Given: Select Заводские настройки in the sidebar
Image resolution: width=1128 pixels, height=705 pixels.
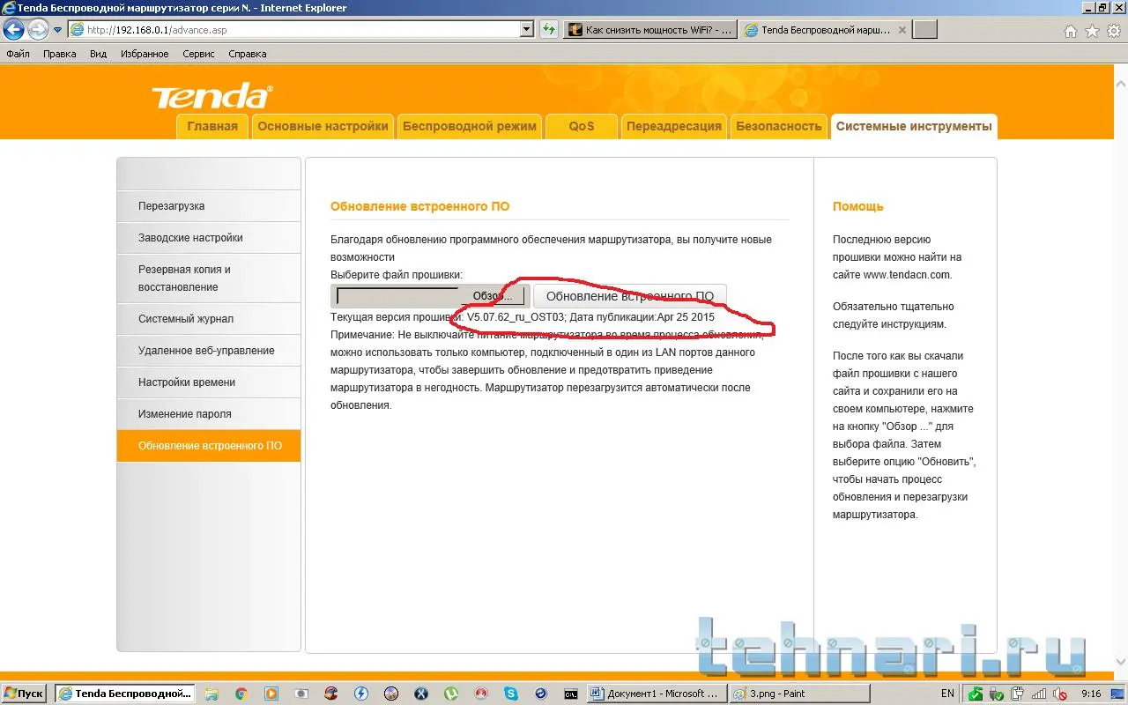Looking at the screenshot, I should (208, 238).
